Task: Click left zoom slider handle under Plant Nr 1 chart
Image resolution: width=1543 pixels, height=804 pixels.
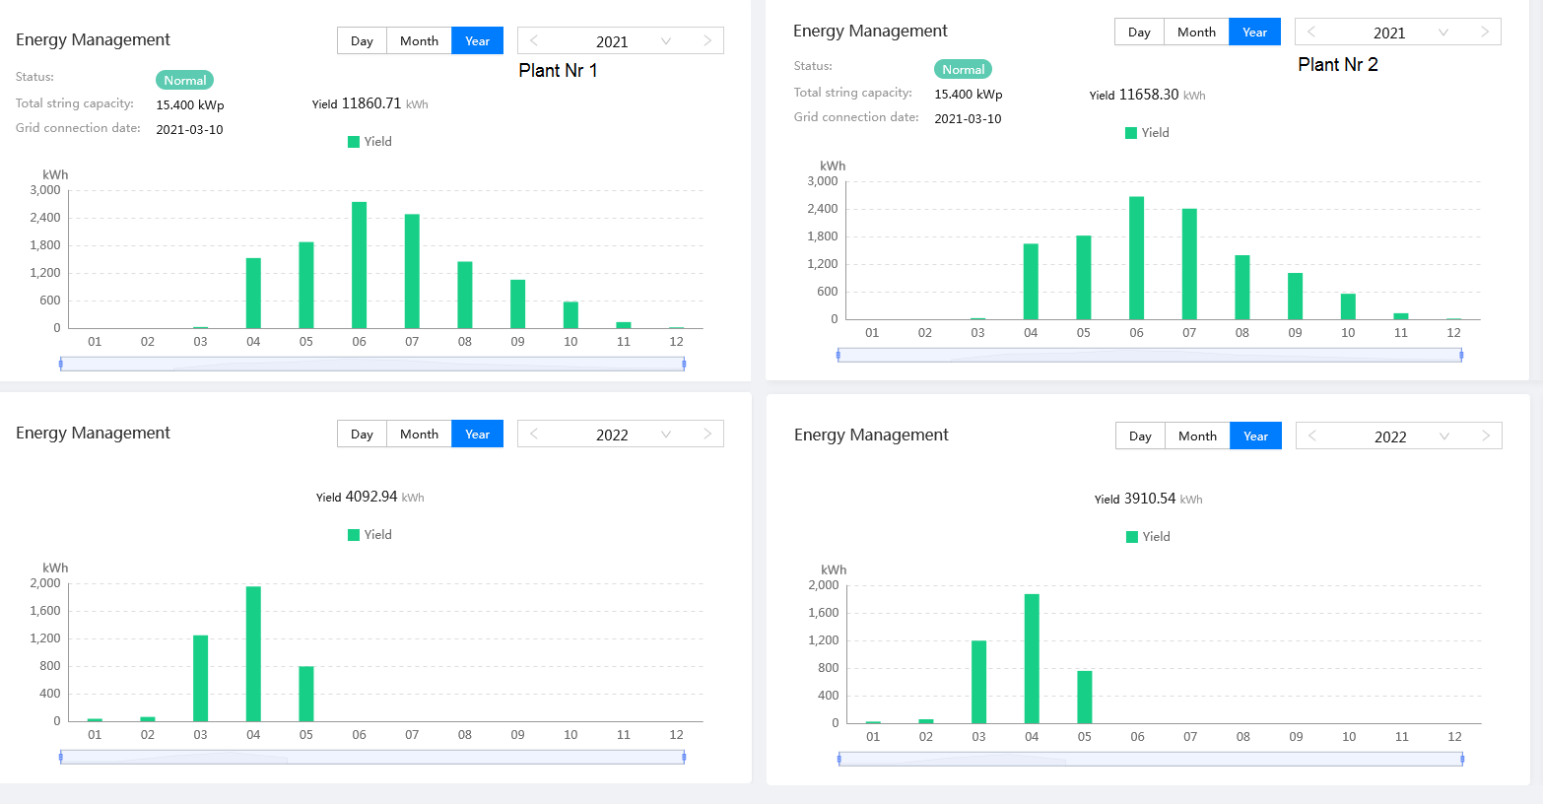Action: (x=61, y=364)
